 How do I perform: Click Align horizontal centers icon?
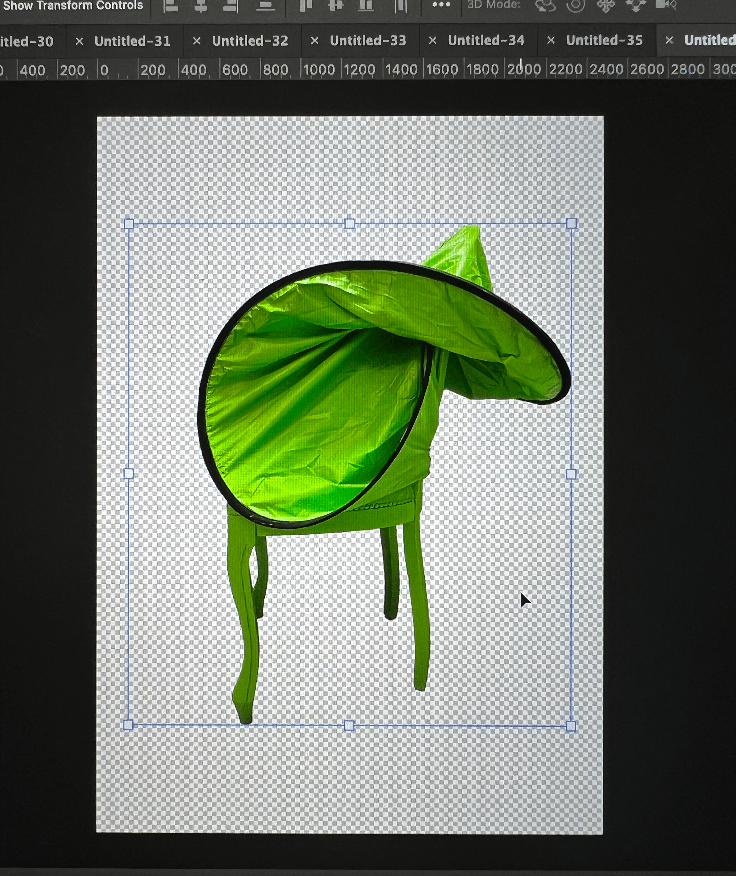click(x=201, y=6)
